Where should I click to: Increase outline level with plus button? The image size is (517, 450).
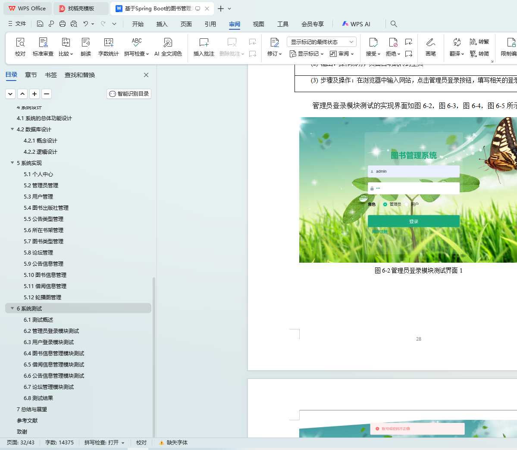coord(34,94)
